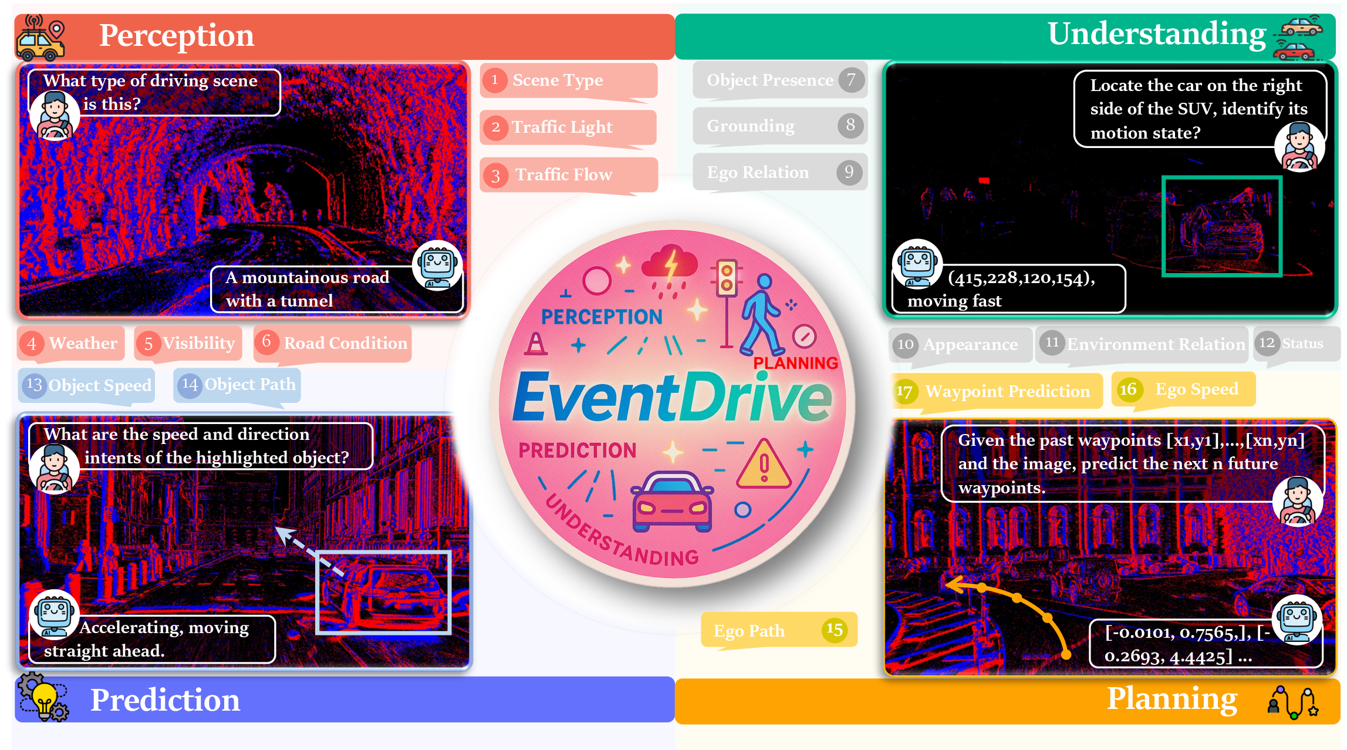Click the number 7 badge on Object Presence

(x=850, y=80)
